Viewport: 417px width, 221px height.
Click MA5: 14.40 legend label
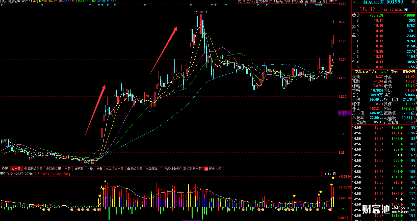point(29,1)
